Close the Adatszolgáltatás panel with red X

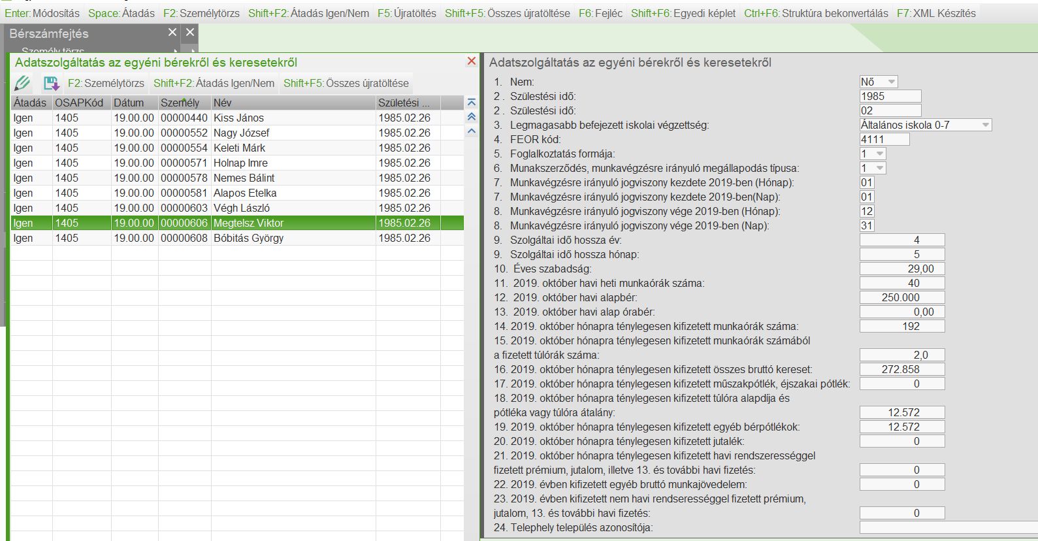[472, 61]
